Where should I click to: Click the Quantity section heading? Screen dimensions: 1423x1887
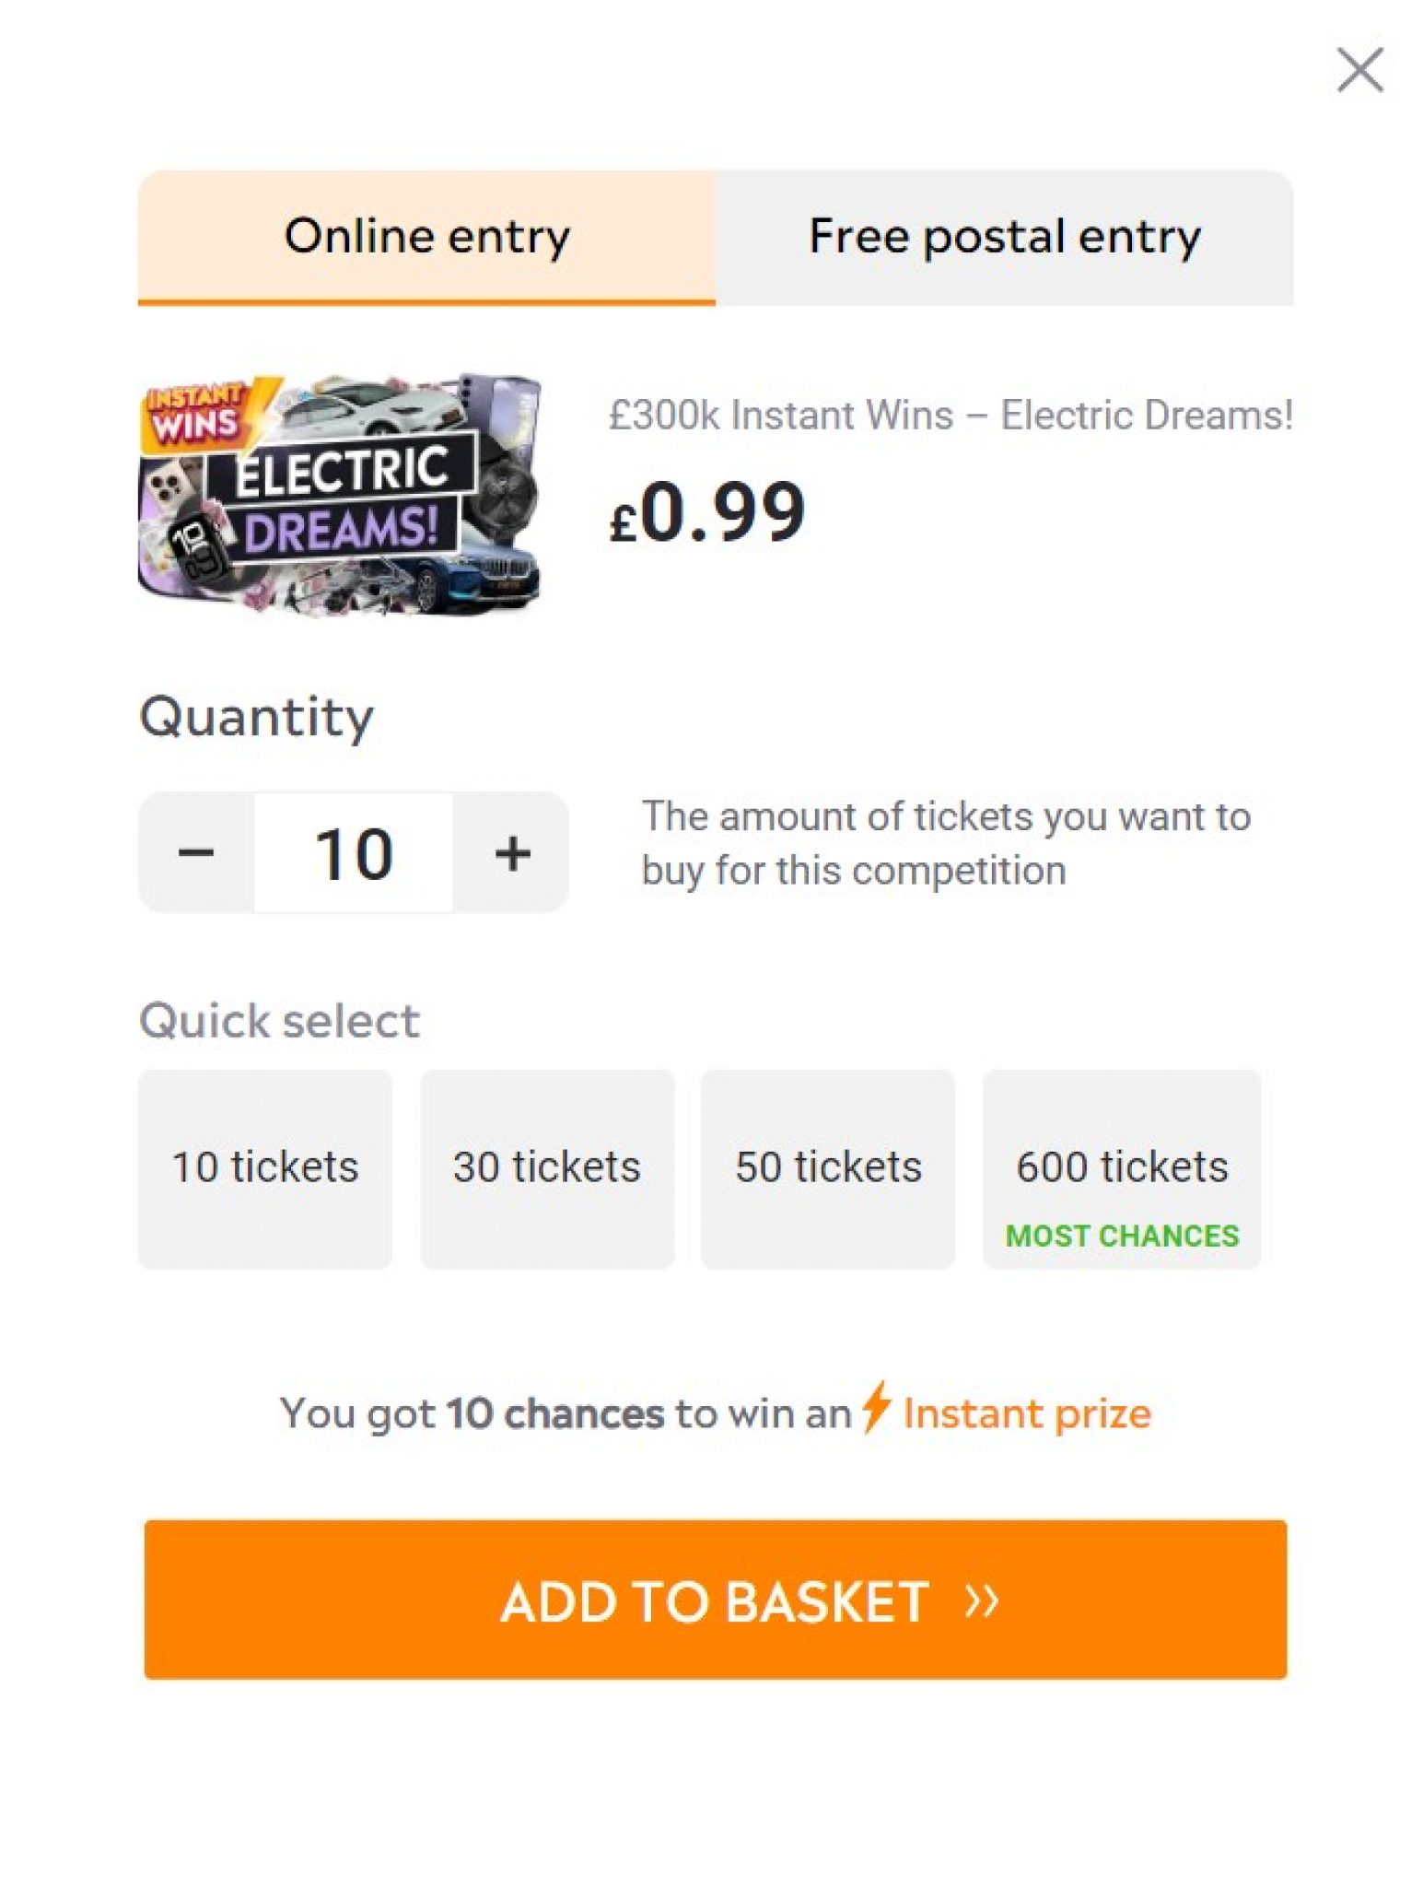[x=254, y=716]
